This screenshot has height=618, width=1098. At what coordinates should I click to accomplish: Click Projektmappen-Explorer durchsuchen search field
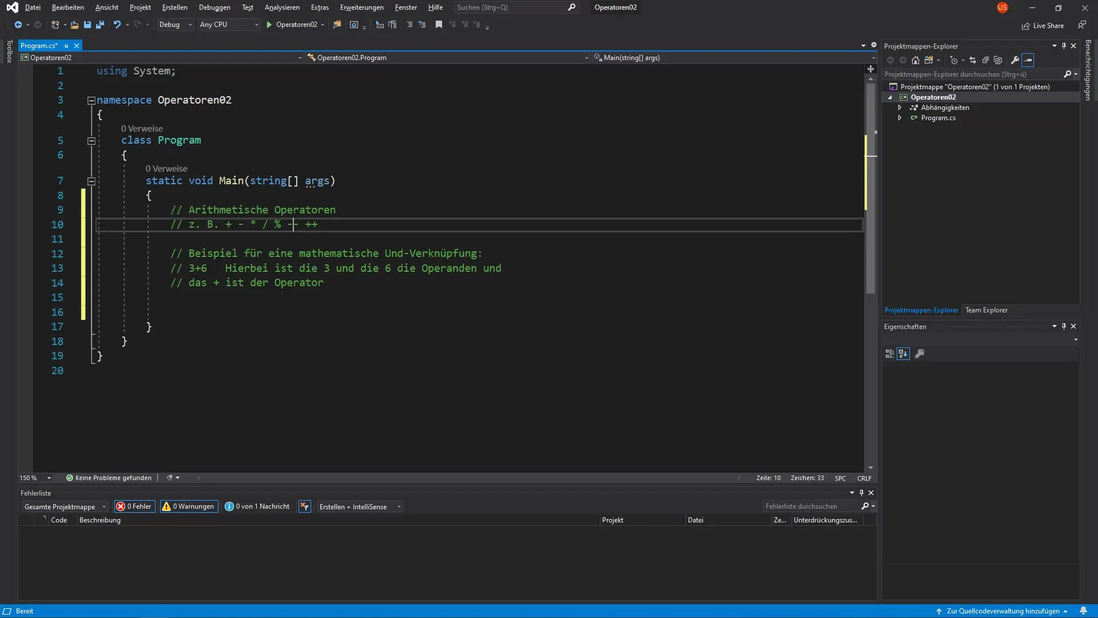980,74
